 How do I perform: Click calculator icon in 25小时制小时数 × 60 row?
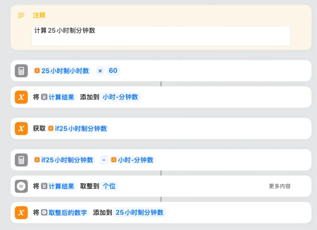pos(21,71)
